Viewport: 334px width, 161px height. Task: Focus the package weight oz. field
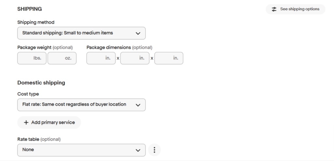tap(62, 58)
